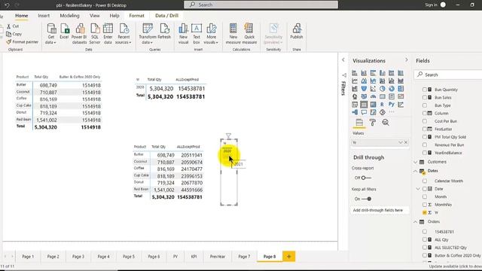Click the undo arrow in title bar
The width and height of the screenshot is (482, 271).
click(7, 5)
